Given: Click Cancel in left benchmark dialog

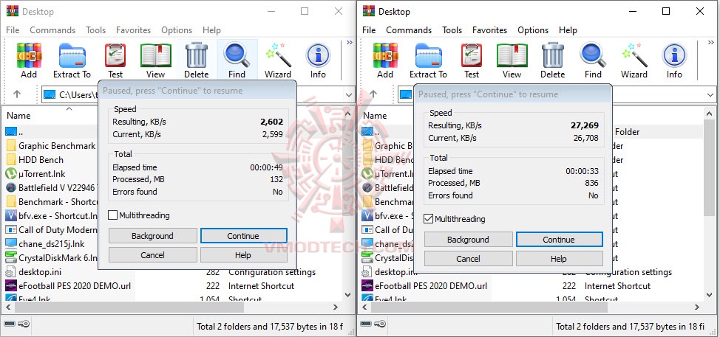Looking at the screenshot, I should [x=152, y=255].
